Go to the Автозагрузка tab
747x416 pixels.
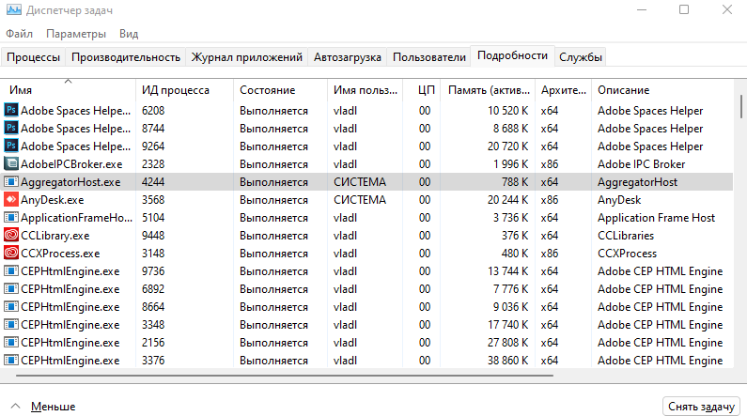348,57
